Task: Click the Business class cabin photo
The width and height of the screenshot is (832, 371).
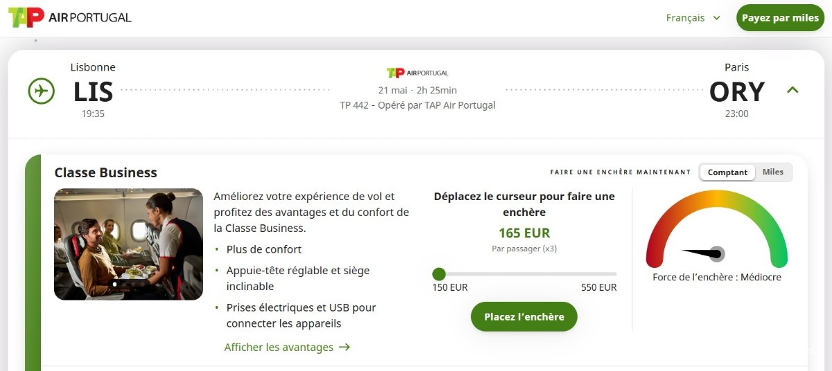Action: click(x=128, y=244)
